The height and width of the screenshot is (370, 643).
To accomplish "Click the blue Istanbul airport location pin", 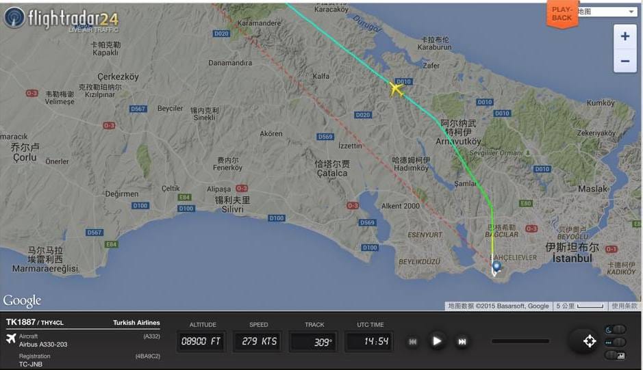I will coord(496,267).
